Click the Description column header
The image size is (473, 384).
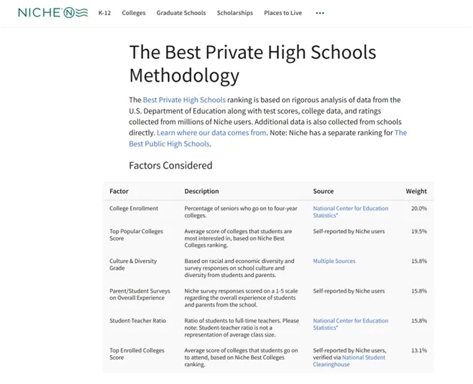pos(201,192)
